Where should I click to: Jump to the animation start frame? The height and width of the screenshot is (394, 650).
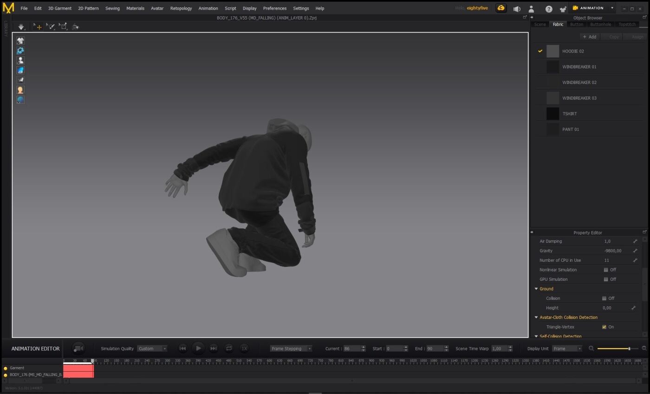point(182,348)
